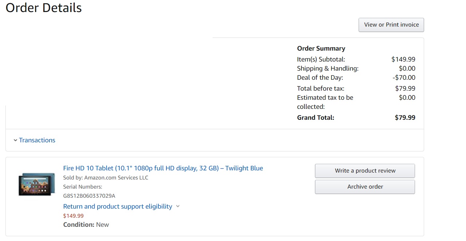Image resolution: width=466 pixels, height=241 pixels.
Task: Open Return and product support eligibility link
Action: tap(118, 206)
